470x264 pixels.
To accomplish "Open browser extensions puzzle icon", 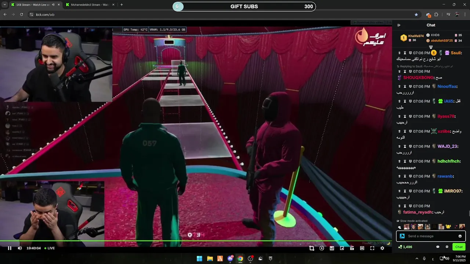I will 436,14.
